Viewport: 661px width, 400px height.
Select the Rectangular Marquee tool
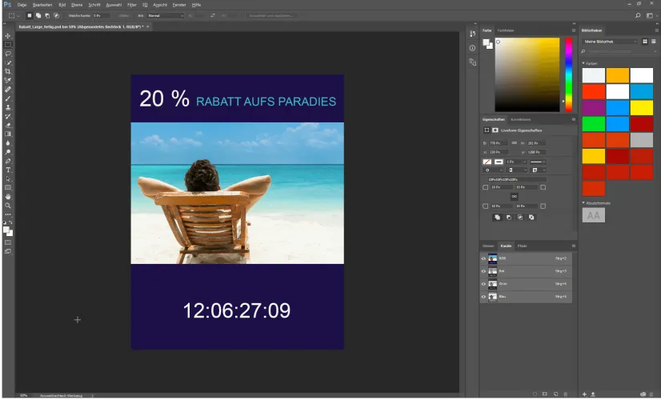[x=7, y=45]
